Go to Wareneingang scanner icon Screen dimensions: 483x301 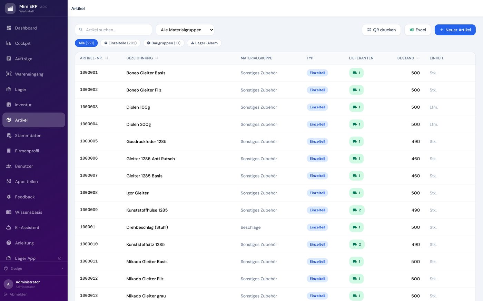pos(9,74)
